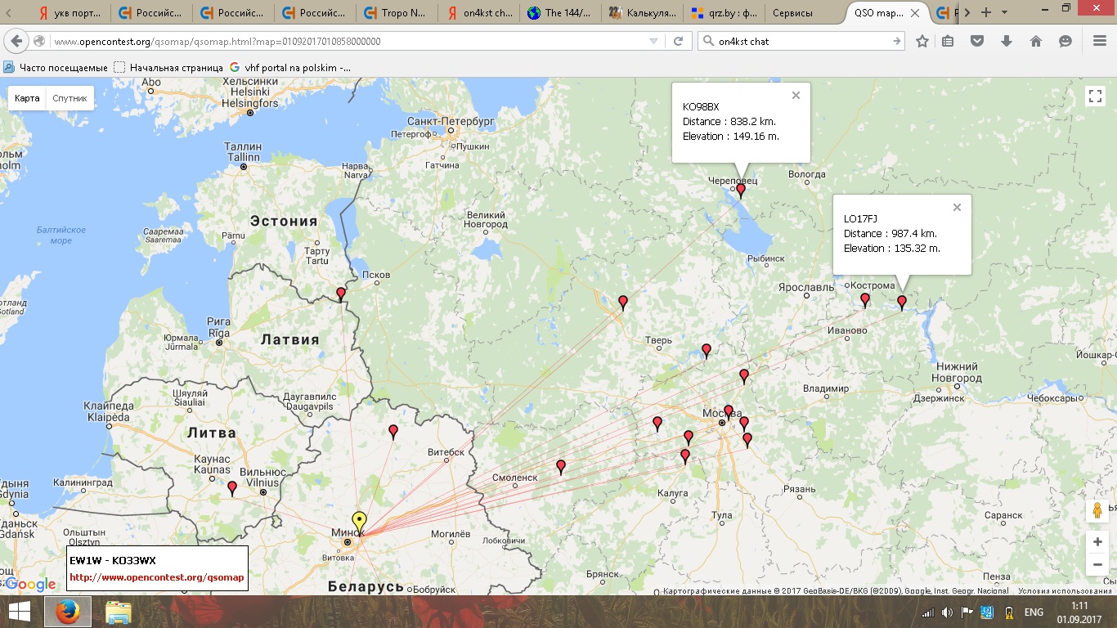Image resolution: width=1117 pixels, height=628 pixels.
Task: Switch map to Карта view
Action: click(x=27, y=98)
